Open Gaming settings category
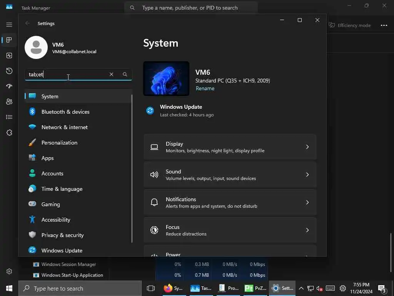 [x=78, y=204]
